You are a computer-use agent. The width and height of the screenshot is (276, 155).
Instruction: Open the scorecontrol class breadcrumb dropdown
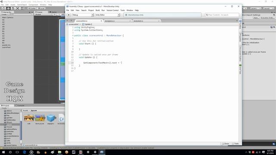tap(73, 24)
